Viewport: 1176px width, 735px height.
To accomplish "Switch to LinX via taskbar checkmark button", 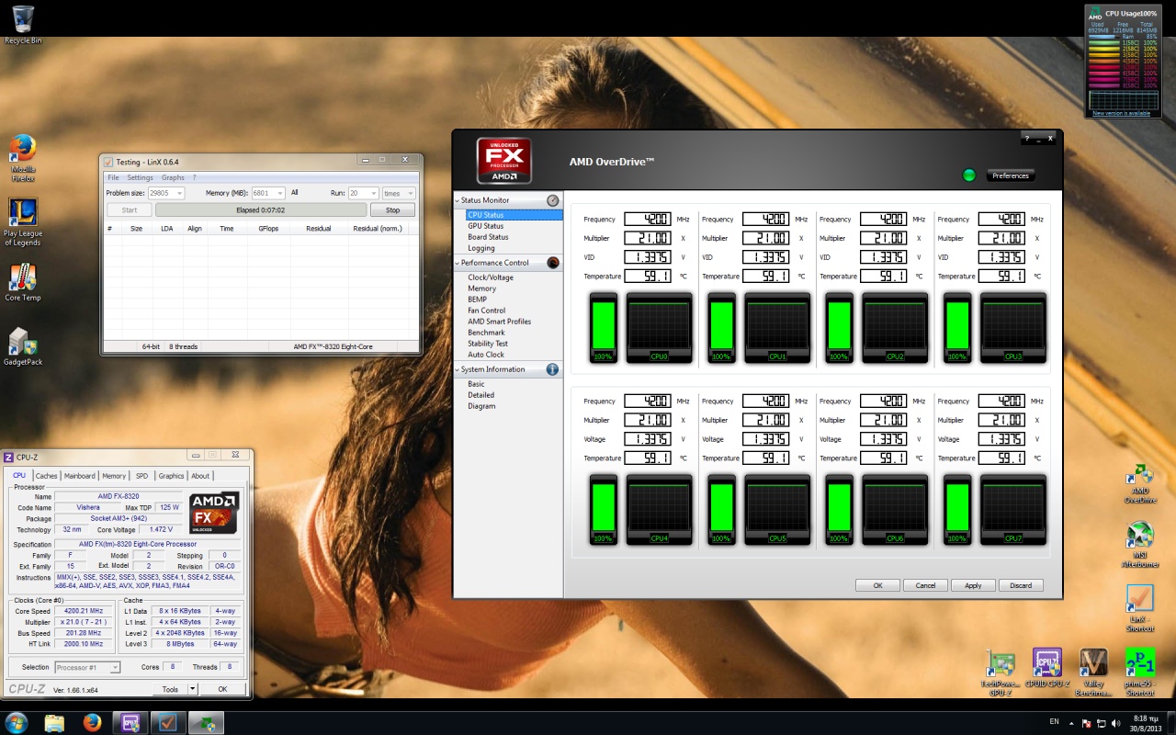I will tap(168, 722).
